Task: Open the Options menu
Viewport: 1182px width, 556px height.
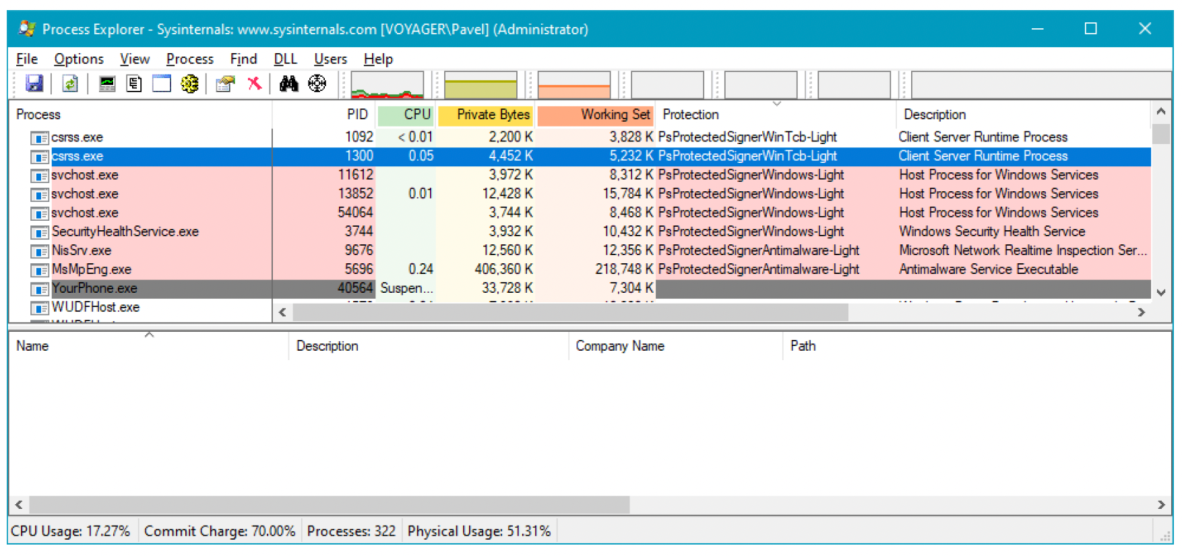Action: click(x=79, y=59)
